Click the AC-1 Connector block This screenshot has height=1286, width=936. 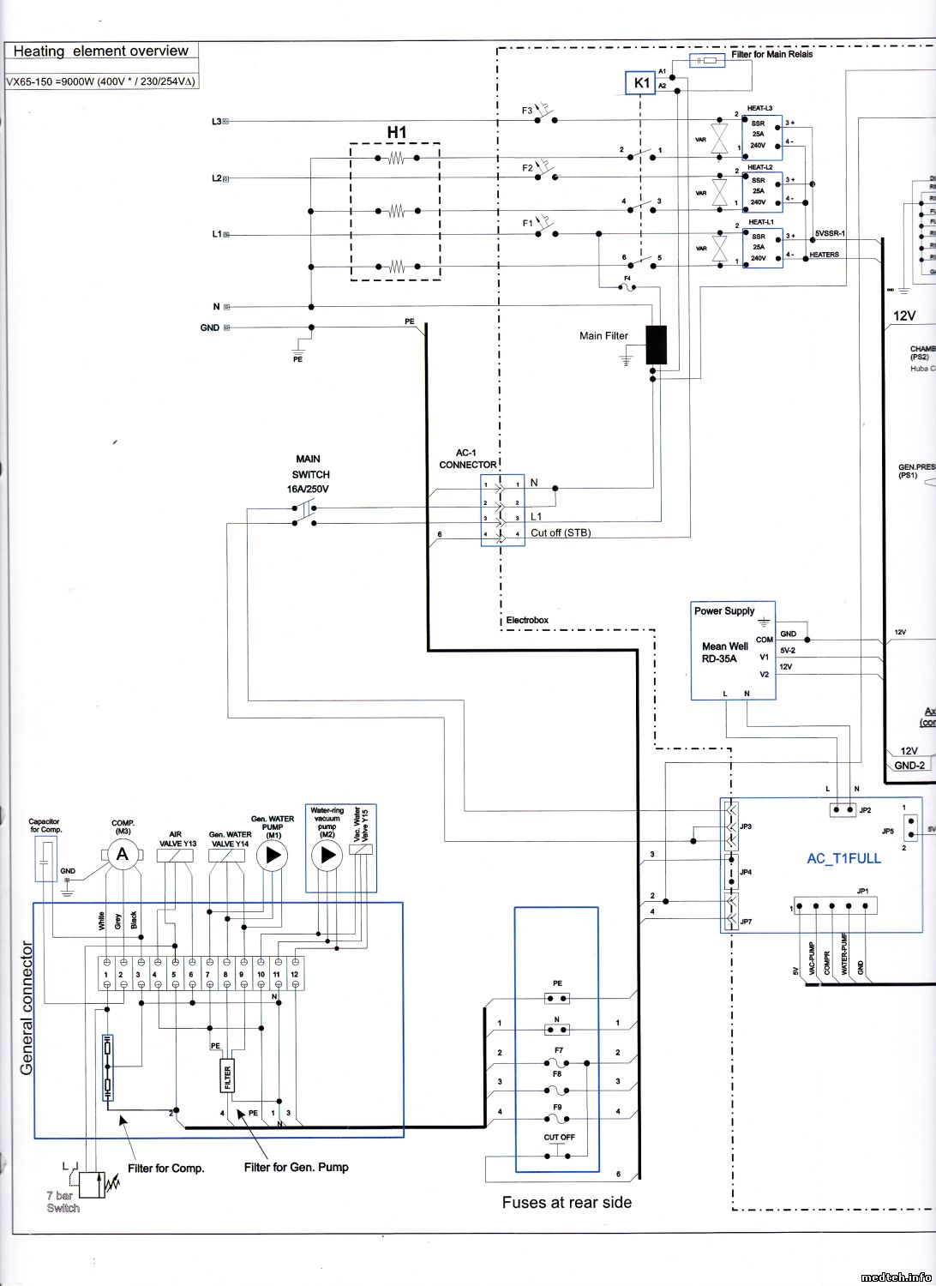502,509
